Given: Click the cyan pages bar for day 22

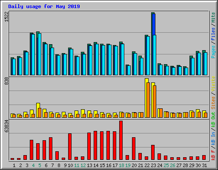Looking at the screenshot, I should pyautogui.click(x=148, y=56).
